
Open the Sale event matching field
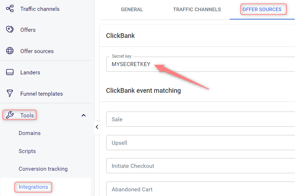[200, 119]
